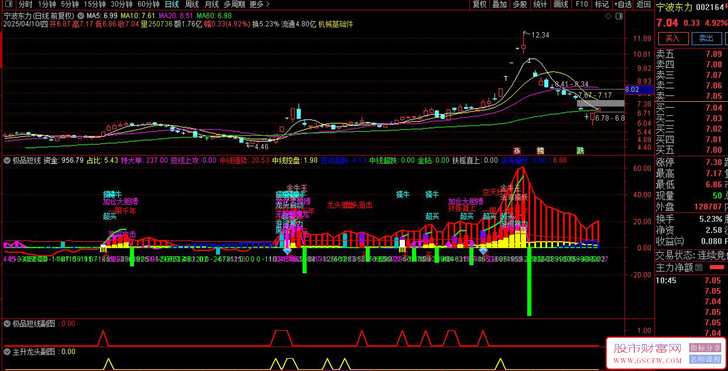Click the 指标分享 badge
This screenshot has width=728, height=371.
pos(706,349)
